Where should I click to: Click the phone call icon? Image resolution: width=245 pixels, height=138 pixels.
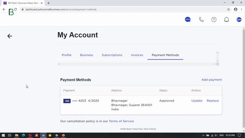201,20
